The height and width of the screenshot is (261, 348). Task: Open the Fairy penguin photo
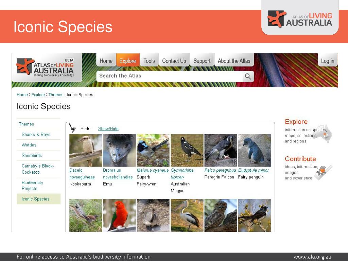[255, 150]
